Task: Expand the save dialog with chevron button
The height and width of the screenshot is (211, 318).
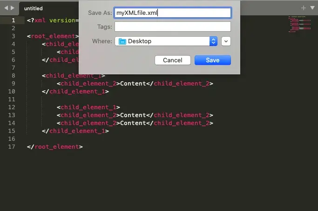Action: pos(226,41)
